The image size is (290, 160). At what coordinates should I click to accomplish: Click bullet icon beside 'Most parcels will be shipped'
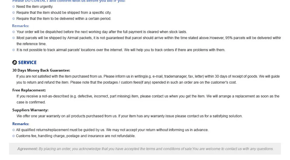[14, 38]
